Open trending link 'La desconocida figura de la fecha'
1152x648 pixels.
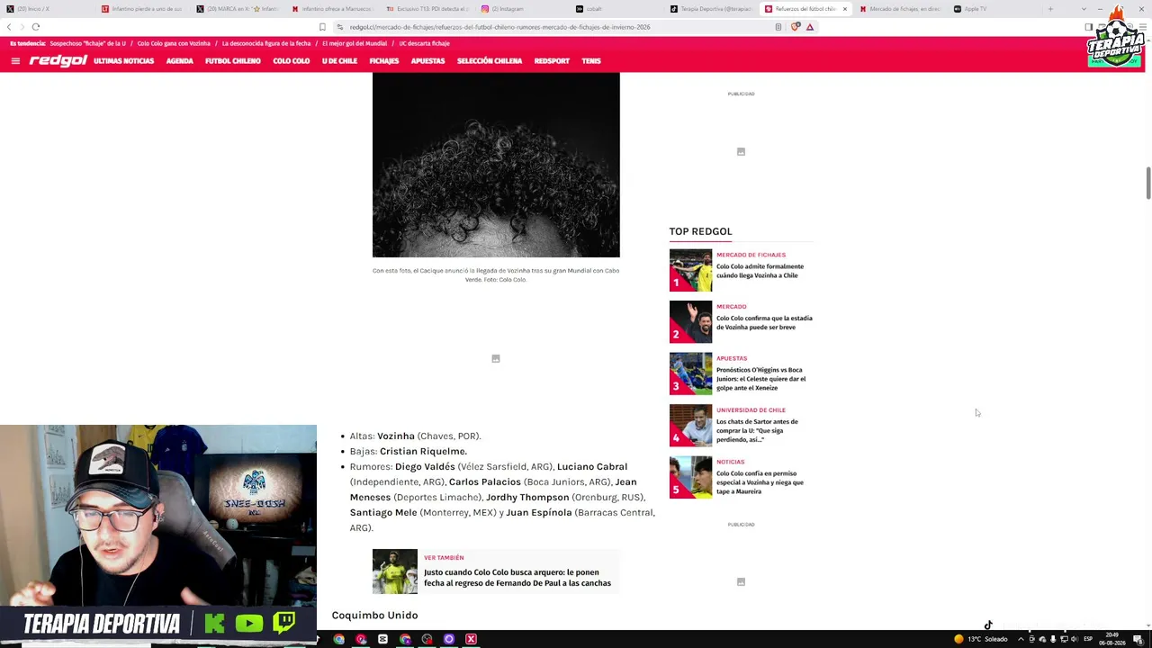[x=266, y=43]
